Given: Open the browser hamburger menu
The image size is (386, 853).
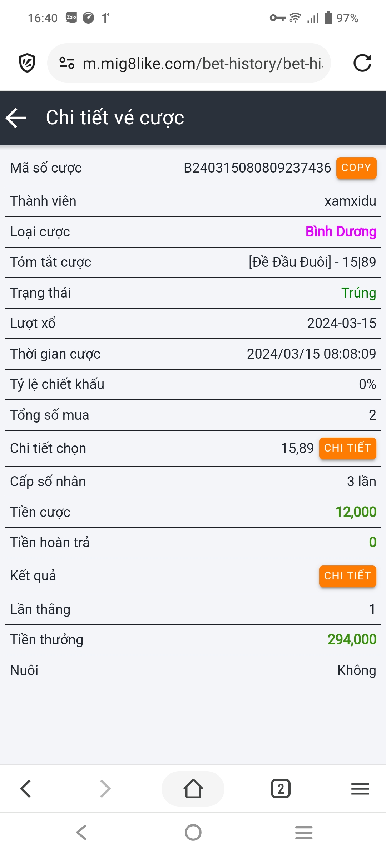Looking at the screenshot, I should 360,788.
